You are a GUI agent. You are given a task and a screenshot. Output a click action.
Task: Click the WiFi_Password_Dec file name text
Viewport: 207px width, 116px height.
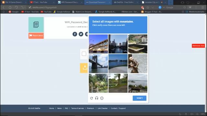pyautogui.click(x=76, y=22)
